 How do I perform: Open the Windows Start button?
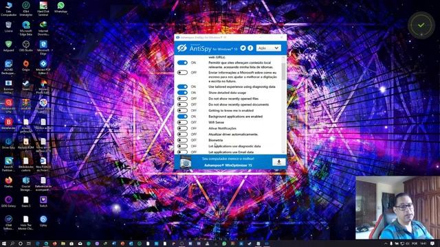click(3, 244)
